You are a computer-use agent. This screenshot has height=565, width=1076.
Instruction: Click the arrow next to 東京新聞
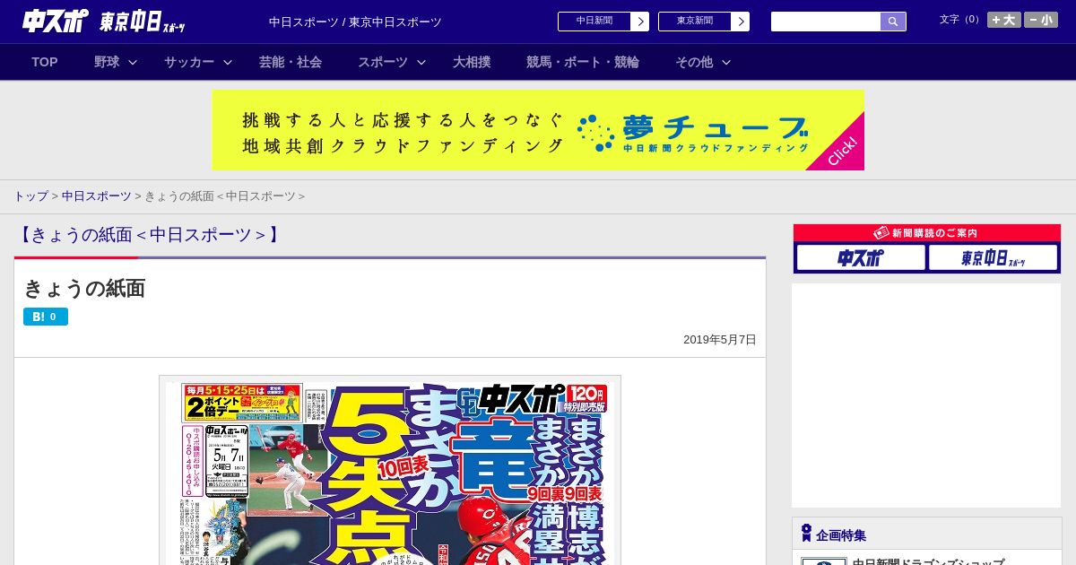coord(740,22)
